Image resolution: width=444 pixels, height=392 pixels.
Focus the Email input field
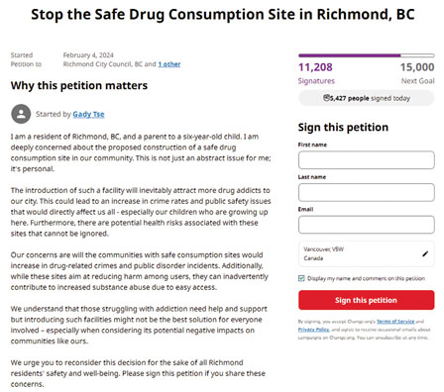point(366,225)
